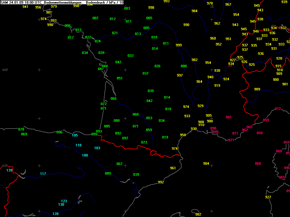Pick the red 898 pressure reading
Screen dimensions: 290x217
(213, 128)
